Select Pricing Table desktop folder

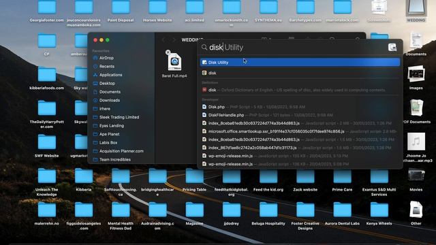click(x=194, y=180)
